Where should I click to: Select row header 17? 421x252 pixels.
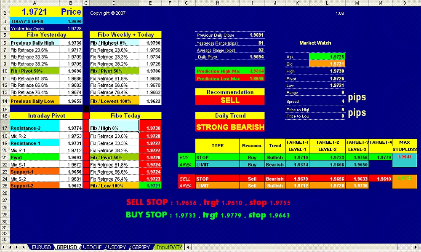pos(5,128)
